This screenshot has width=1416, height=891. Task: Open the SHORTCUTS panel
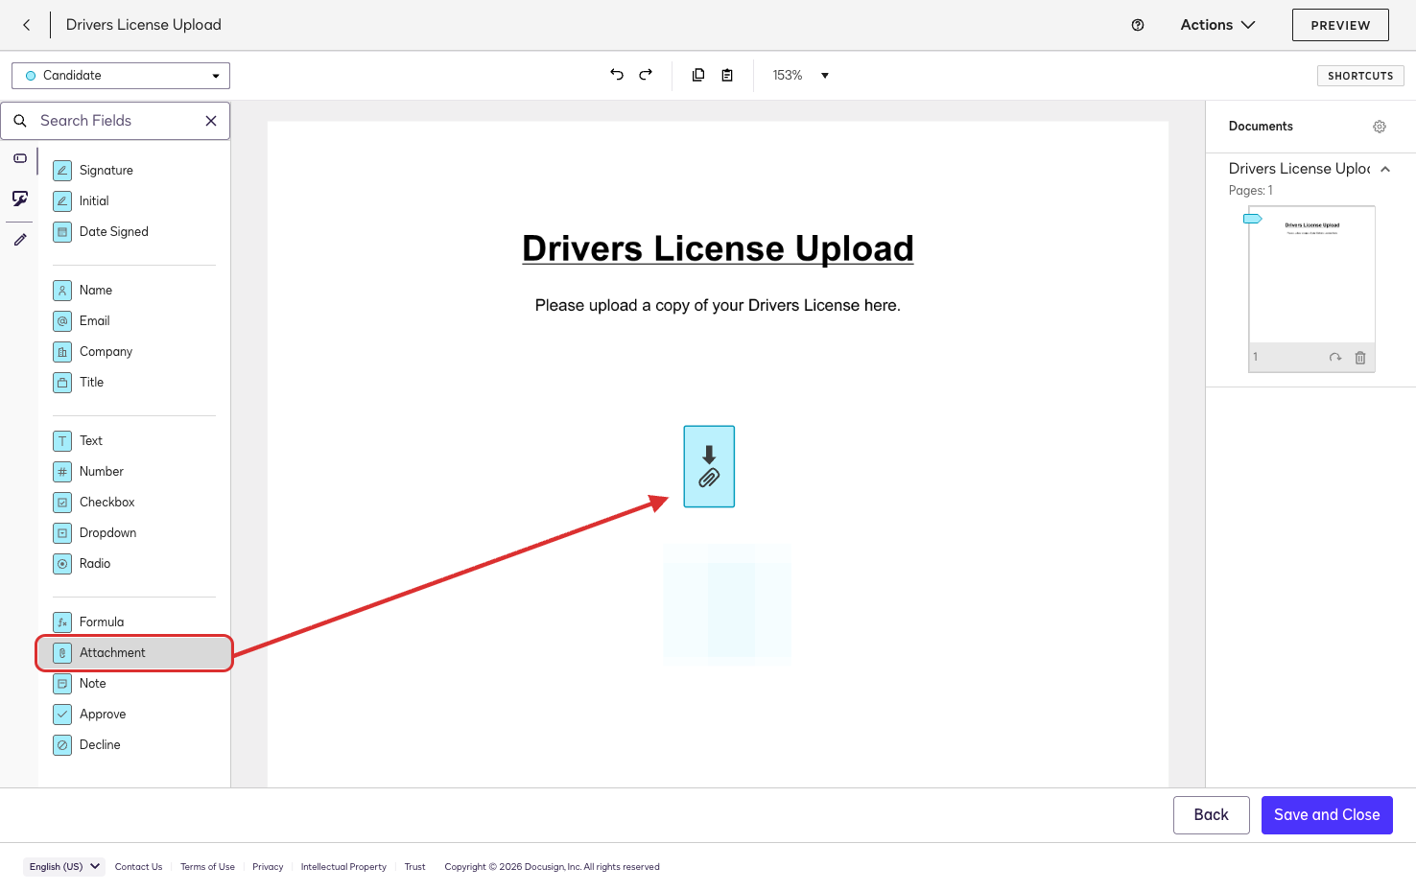point(1360,76)
